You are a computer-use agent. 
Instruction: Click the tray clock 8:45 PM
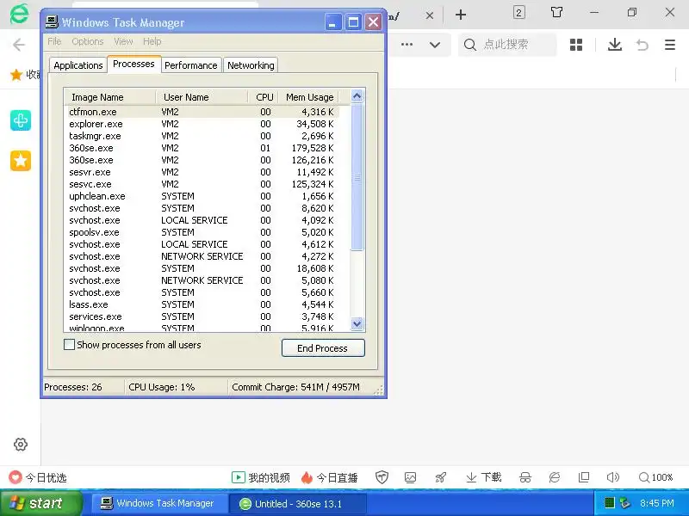pyautogui.click(x=657, y=503)
